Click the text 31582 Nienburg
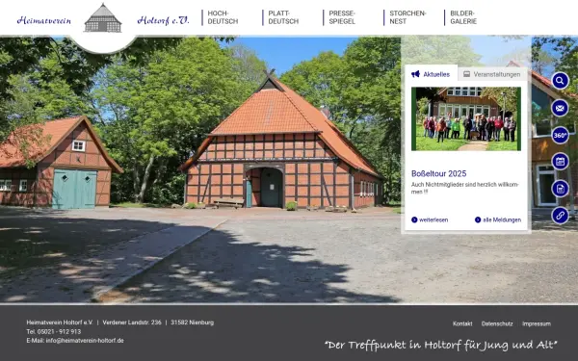This screenshot has width=578, height=361. (192, 322)
